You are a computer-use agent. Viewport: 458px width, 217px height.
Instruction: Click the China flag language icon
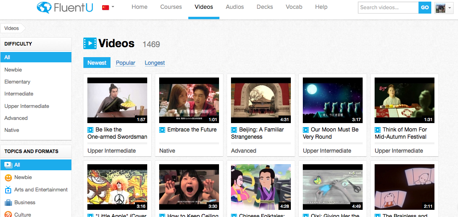pyautogui.click(x=105, y=7)
